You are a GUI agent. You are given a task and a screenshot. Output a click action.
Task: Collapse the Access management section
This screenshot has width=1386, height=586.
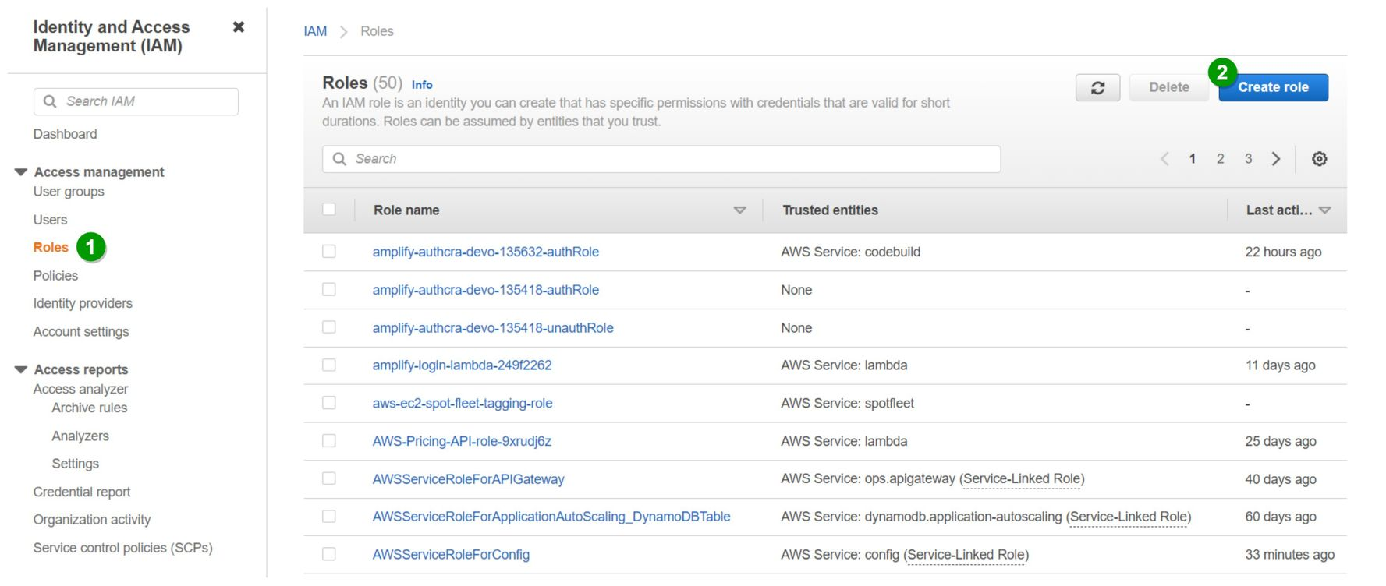(21, 172)
